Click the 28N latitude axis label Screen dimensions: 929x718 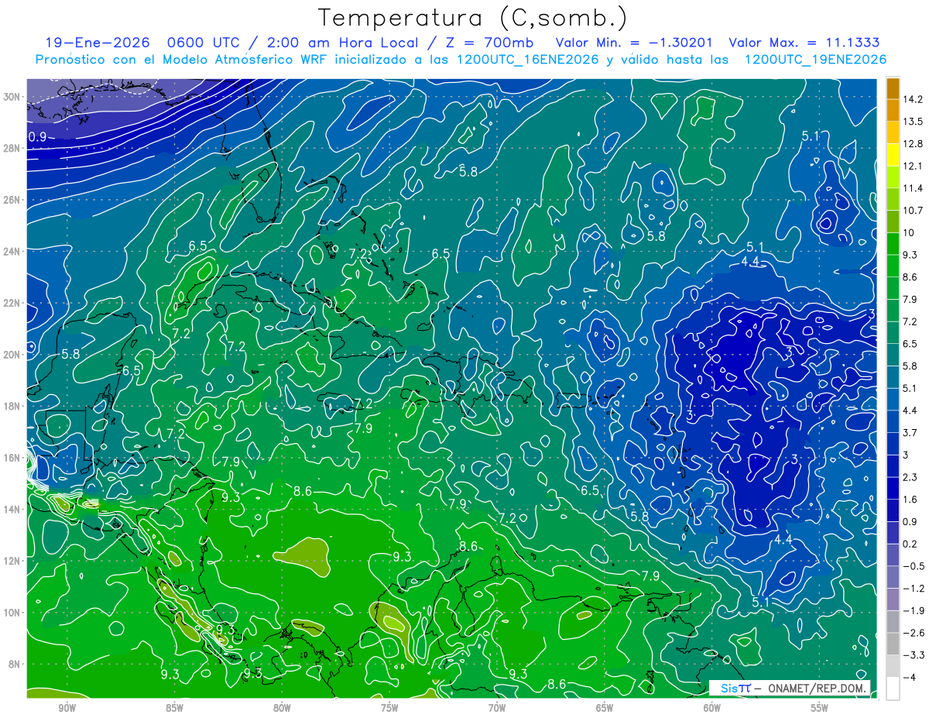point(13,149)
